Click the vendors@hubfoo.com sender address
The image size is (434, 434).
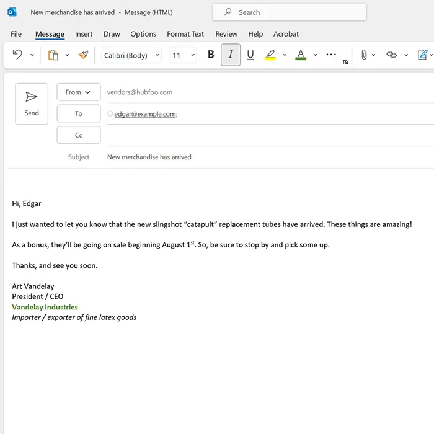click(139, 92)
